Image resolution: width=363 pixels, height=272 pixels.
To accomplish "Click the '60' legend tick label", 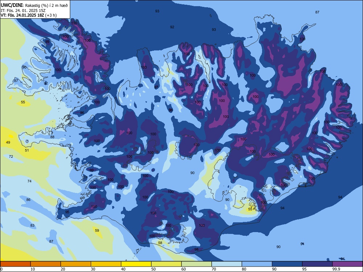I will click(184, 269).
